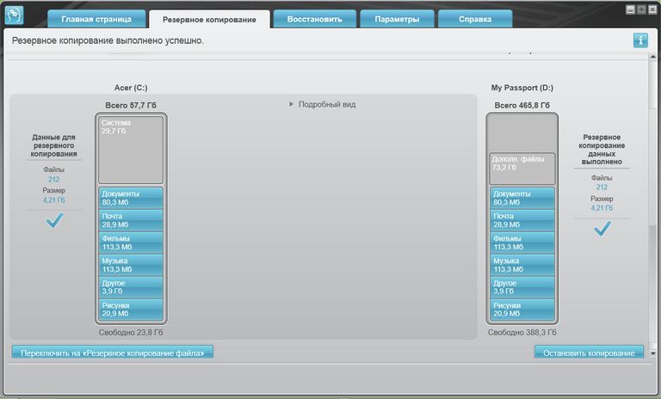Expand the Подробный вид view
The image size is (661, 399).
(323, 104)
